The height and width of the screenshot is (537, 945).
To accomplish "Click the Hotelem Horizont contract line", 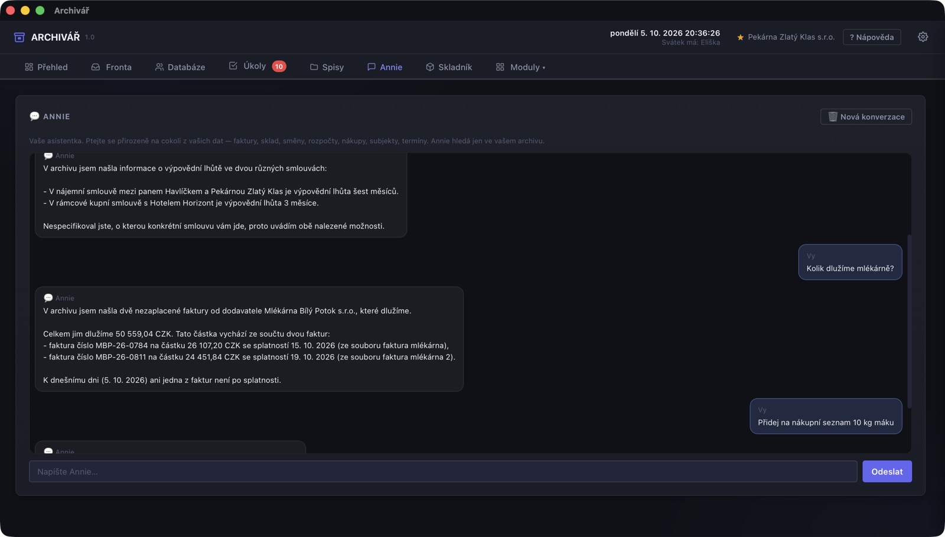I will coord(181,203).
